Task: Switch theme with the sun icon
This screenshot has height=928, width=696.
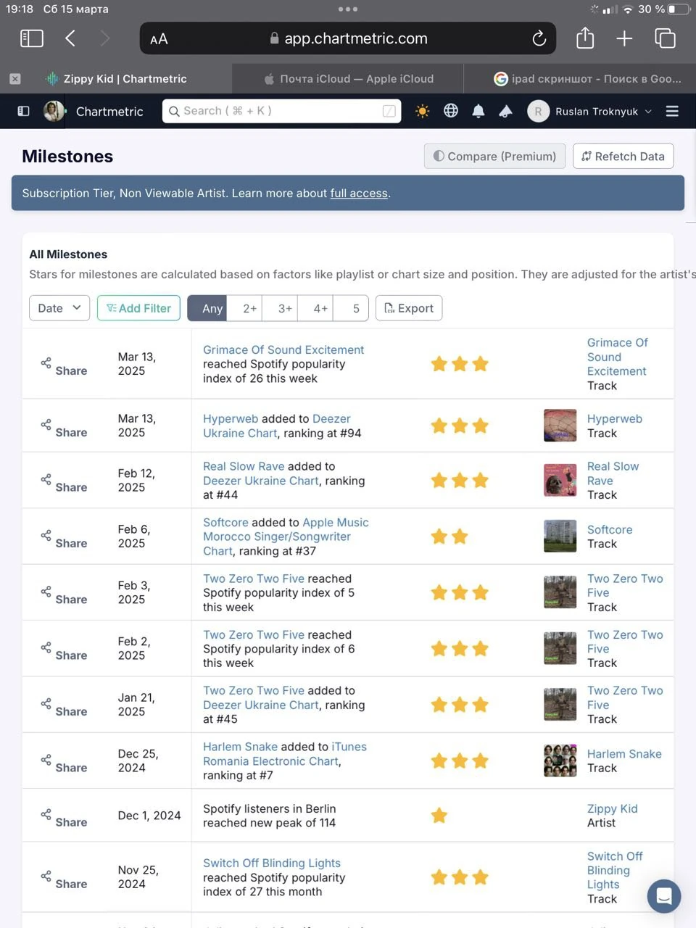Action: pyautogui.click(x=422, y=111)
